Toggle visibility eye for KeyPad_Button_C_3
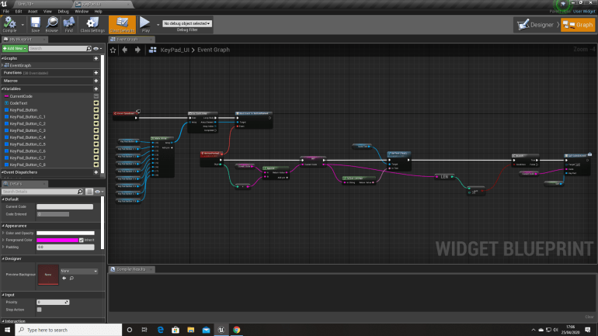The image size is (598, 336). tap(96, 130)
